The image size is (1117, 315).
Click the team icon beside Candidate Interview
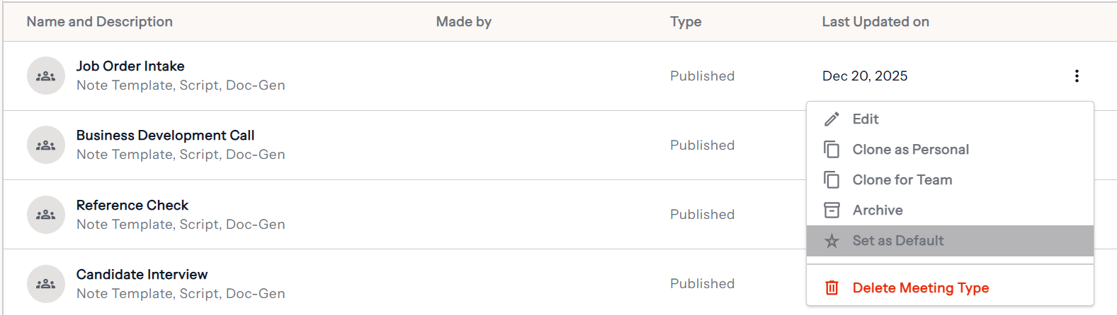click(x=46, y=284)
